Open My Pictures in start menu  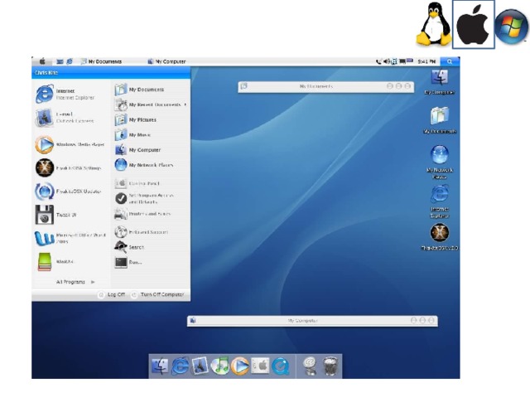136,119
